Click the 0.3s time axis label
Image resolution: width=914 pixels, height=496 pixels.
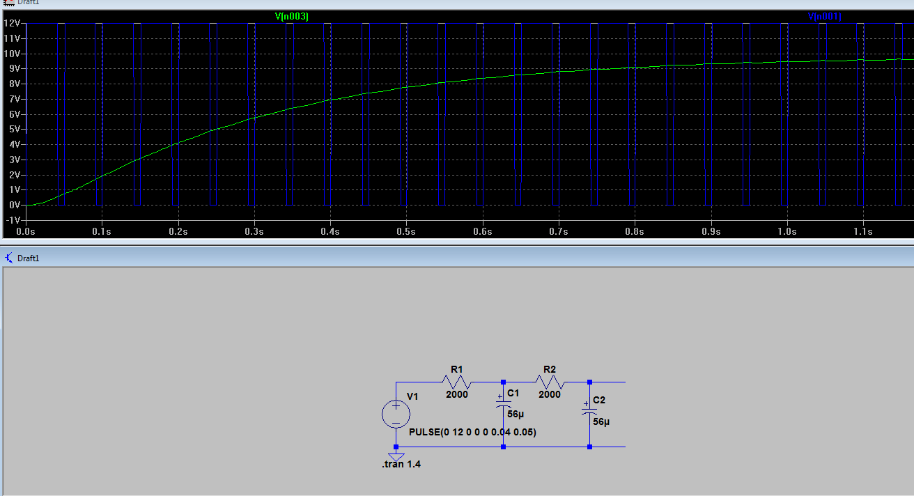point(254,231)
